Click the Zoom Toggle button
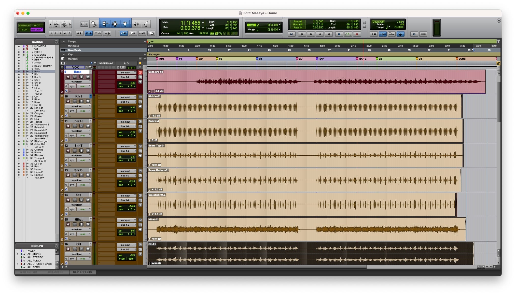 coord(84,24)
